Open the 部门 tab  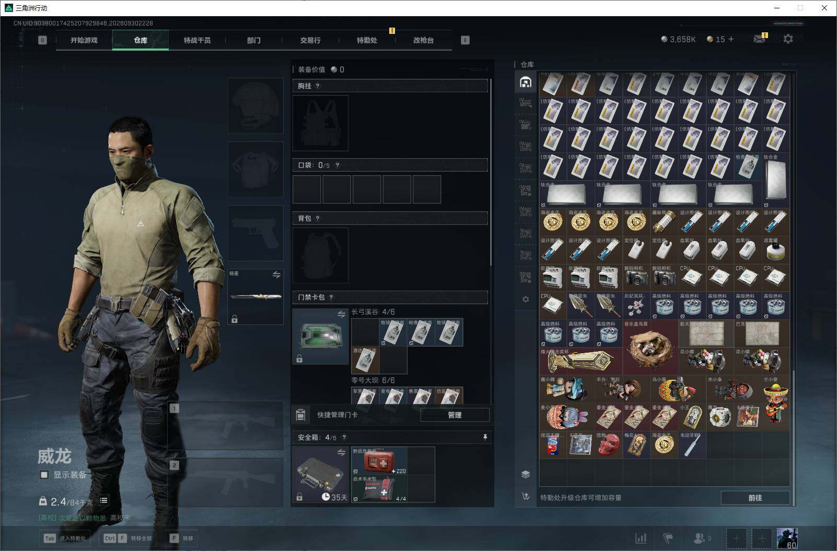pos(253,40)
